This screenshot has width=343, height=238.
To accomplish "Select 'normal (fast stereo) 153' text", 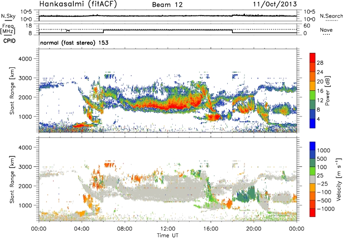I will click(x=74, y=43).
